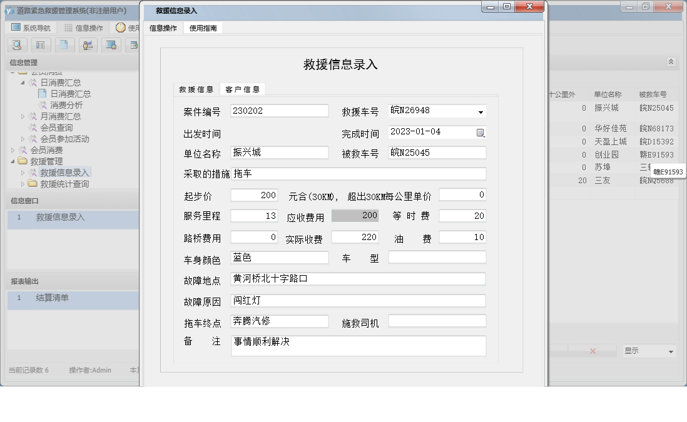Collapse the 救援管理 folder node
The height and width of the screenshot is (422, 687).
point(11,161)
